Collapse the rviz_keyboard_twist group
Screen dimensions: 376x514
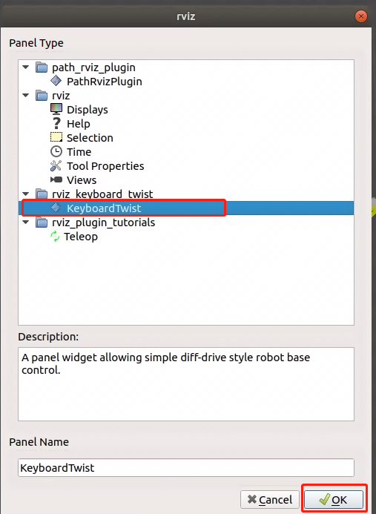pos(25,194)
